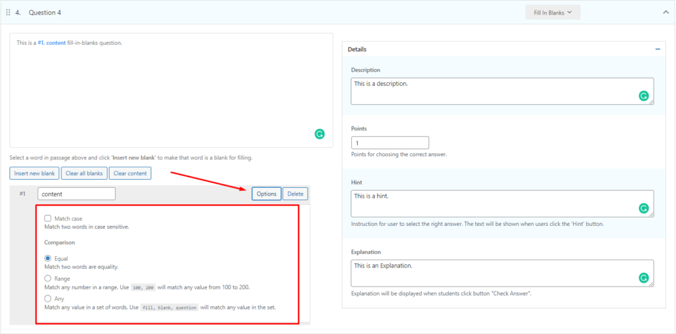Click the '#1. content' blank link in passage
This screenshot has width=676, height=334.
[51, 43]
